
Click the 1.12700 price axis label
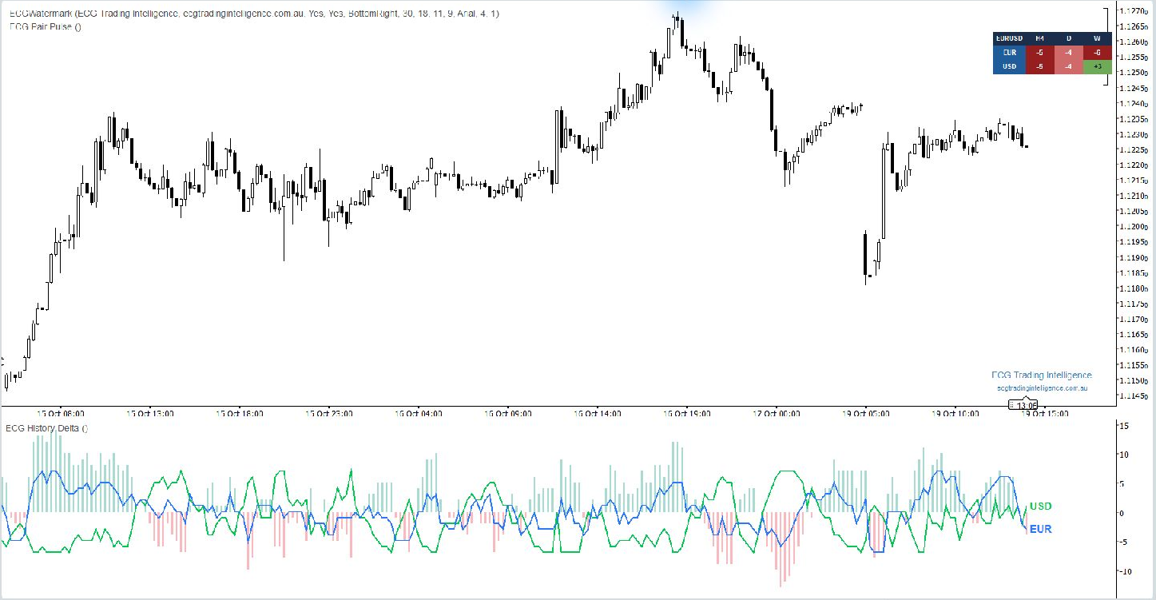pyautogui.click(x=1132, y=10)
